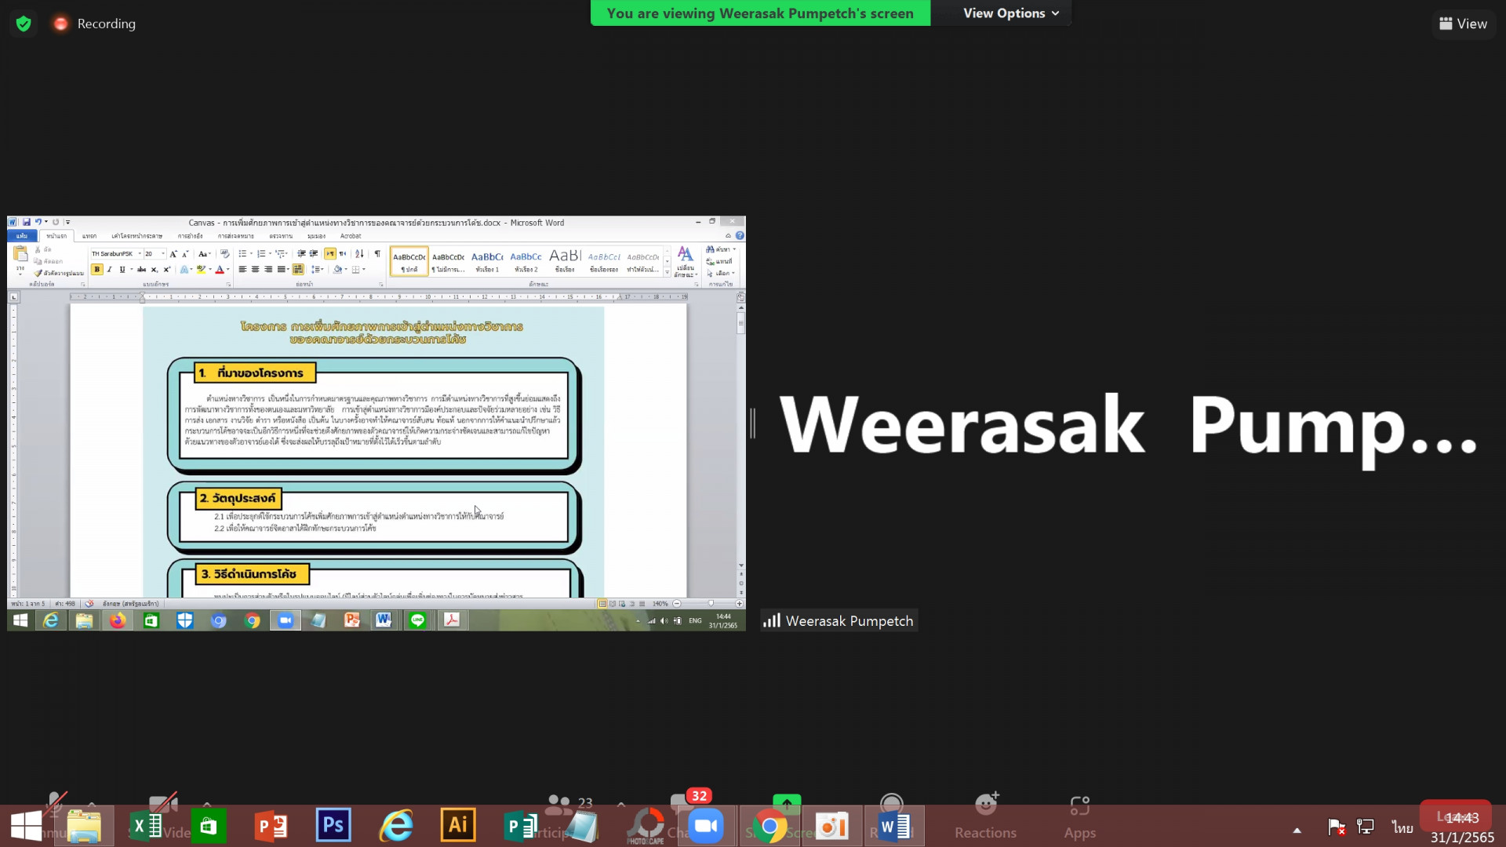Click the Shading paint bucket icon
This screenshot has width=1506, height=847.
[x=337, y=269]
